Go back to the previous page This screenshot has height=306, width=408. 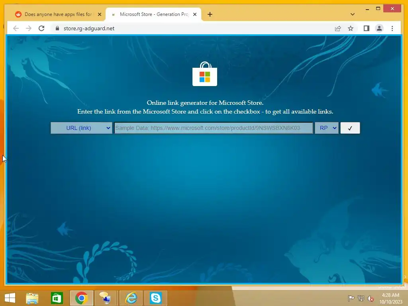point(16,28)
